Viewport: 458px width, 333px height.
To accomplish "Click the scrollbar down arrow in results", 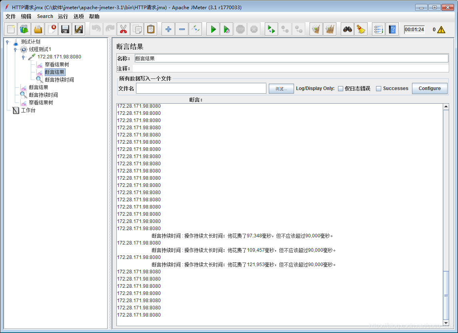I will click(446, 323).
